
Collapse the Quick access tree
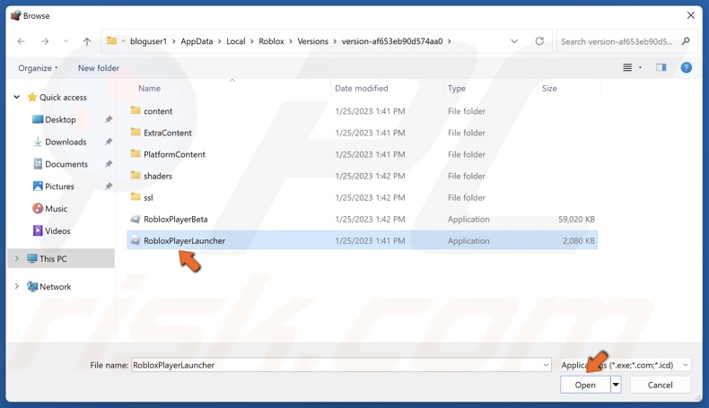coord(17,97)
